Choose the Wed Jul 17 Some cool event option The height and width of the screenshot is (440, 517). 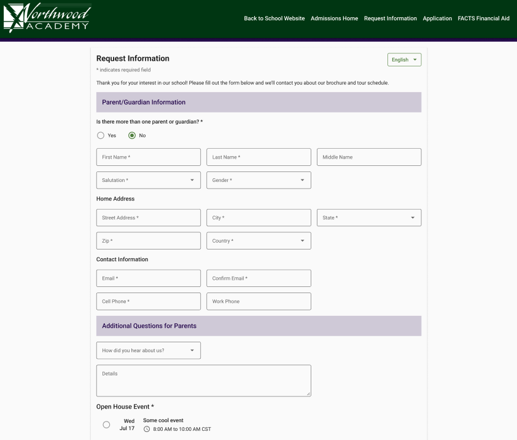pyautogui.click(x=106, y=424)
